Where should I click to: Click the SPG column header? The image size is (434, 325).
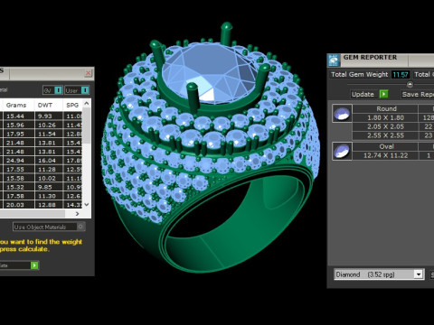point(72,105)
